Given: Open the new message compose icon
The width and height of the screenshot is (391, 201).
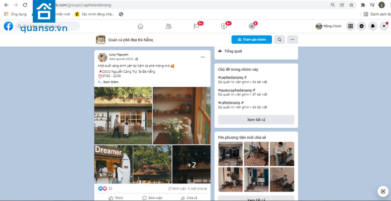Looking at the screenshot, I should (x=383, y=191).
